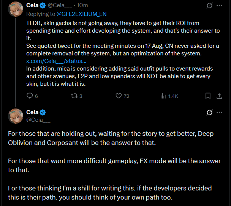Click the Grok icon on the lower tweet
Screen dimensions: 231x206
(209, 112)
